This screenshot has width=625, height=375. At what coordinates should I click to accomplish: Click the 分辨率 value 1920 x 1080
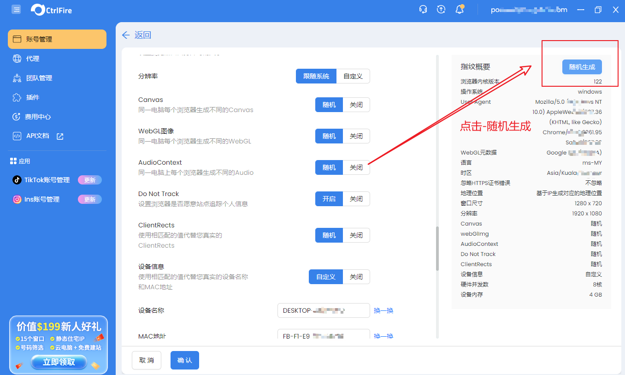point(587,214)
